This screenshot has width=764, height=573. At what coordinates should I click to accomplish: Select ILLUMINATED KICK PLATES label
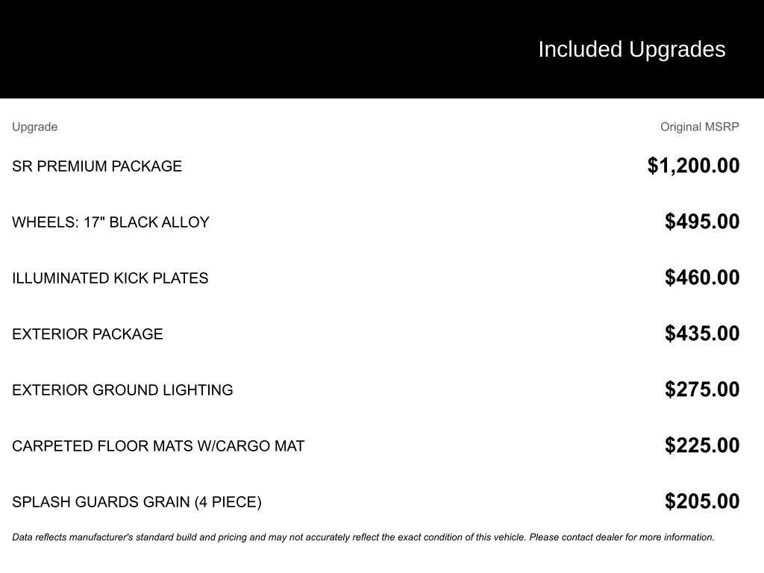click(110, 278)
